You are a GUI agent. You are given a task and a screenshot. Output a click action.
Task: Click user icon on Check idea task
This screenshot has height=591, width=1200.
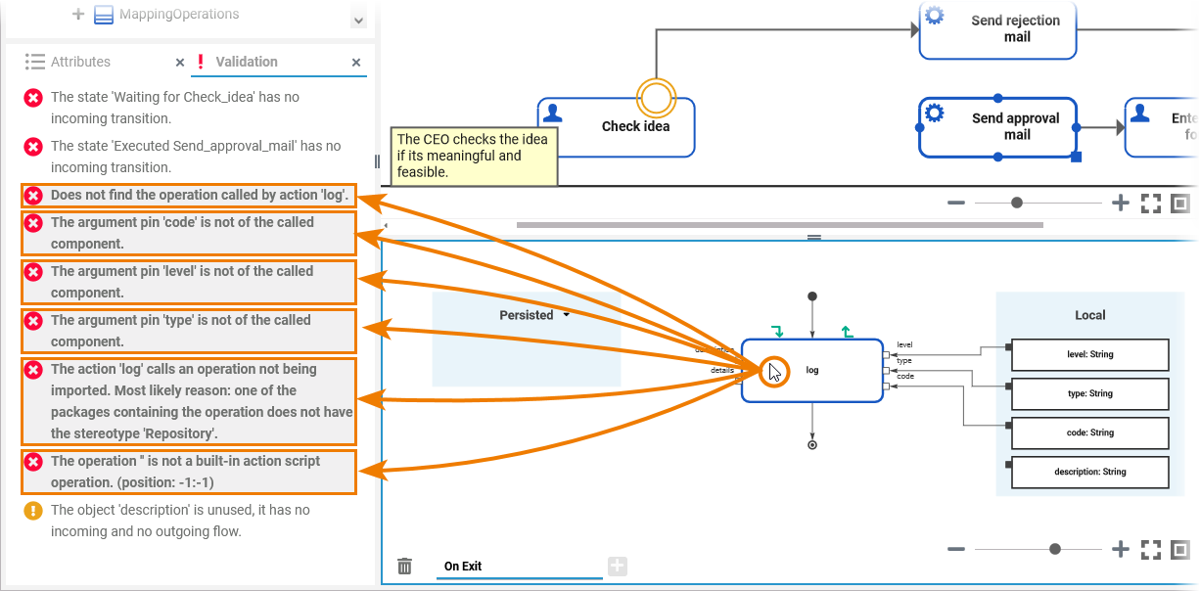pyautogui.click(x=553, y=113)
